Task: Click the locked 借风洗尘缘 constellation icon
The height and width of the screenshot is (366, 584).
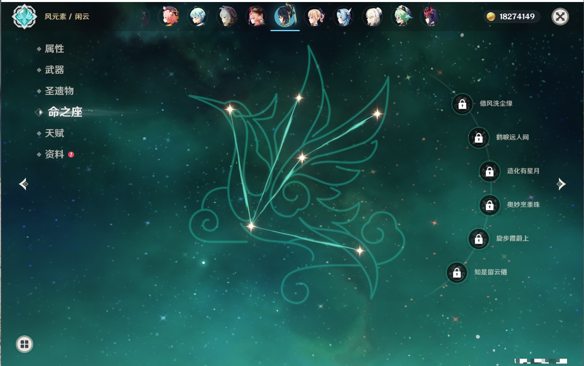Action: (462, 104)
